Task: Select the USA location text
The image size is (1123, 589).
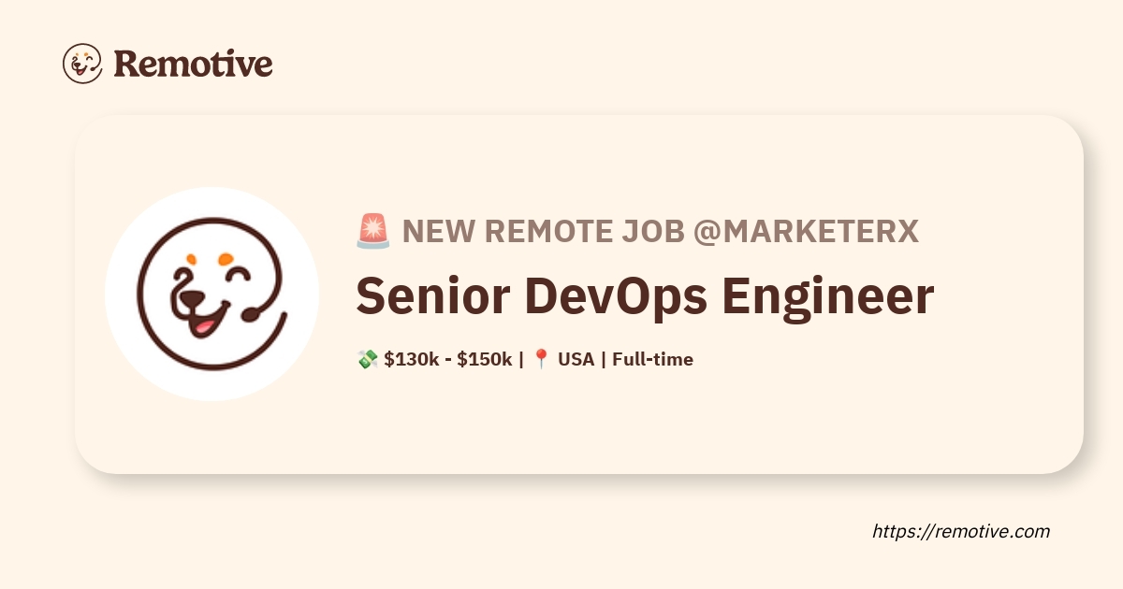Action: [576, 359]
